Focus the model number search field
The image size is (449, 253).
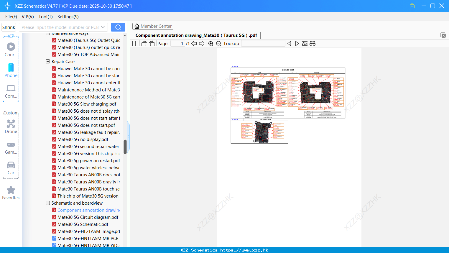point(60,27)
